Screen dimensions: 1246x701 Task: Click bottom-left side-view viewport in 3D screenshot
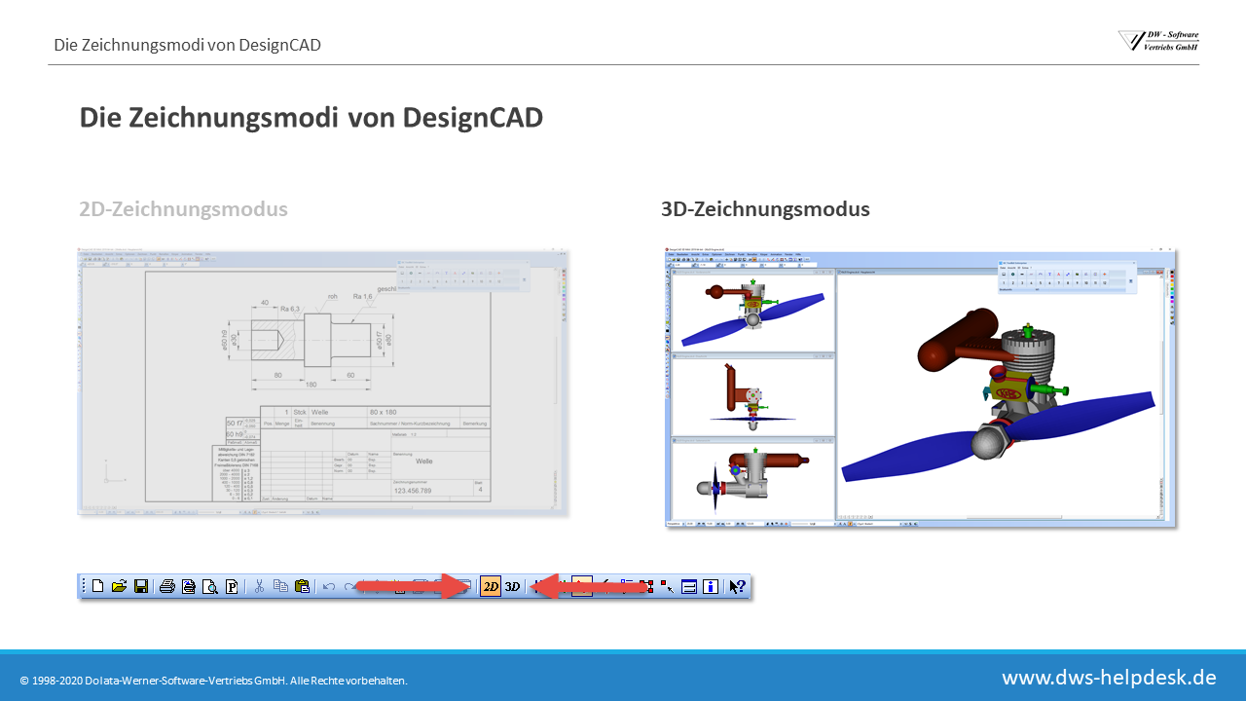click(x=753, y=480)
